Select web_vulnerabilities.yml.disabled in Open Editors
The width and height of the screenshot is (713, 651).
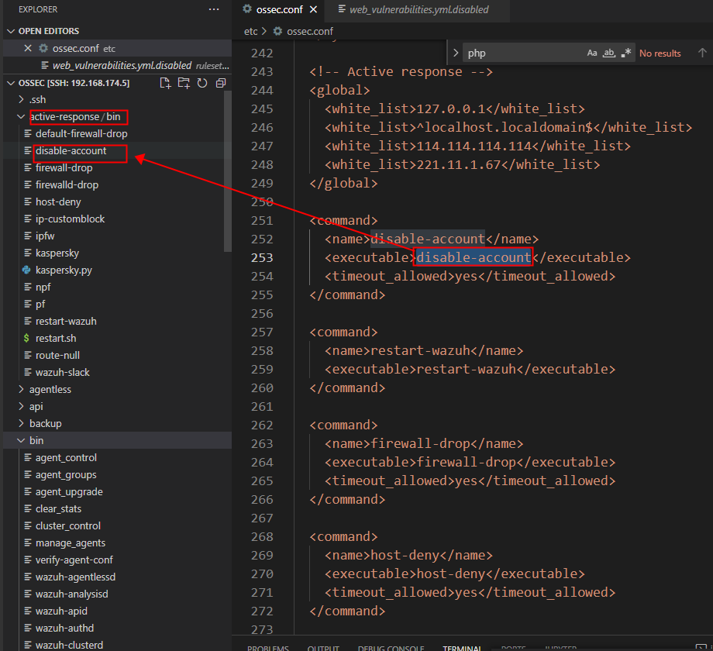pyautogui.click(x=117, y=65)
